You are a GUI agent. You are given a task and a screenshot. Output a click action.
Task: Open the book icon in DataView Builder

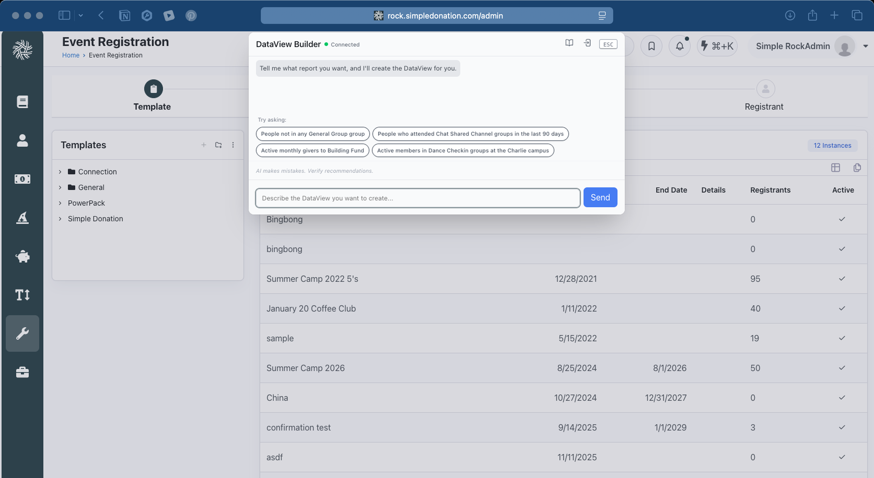click(x=569, y=43)
